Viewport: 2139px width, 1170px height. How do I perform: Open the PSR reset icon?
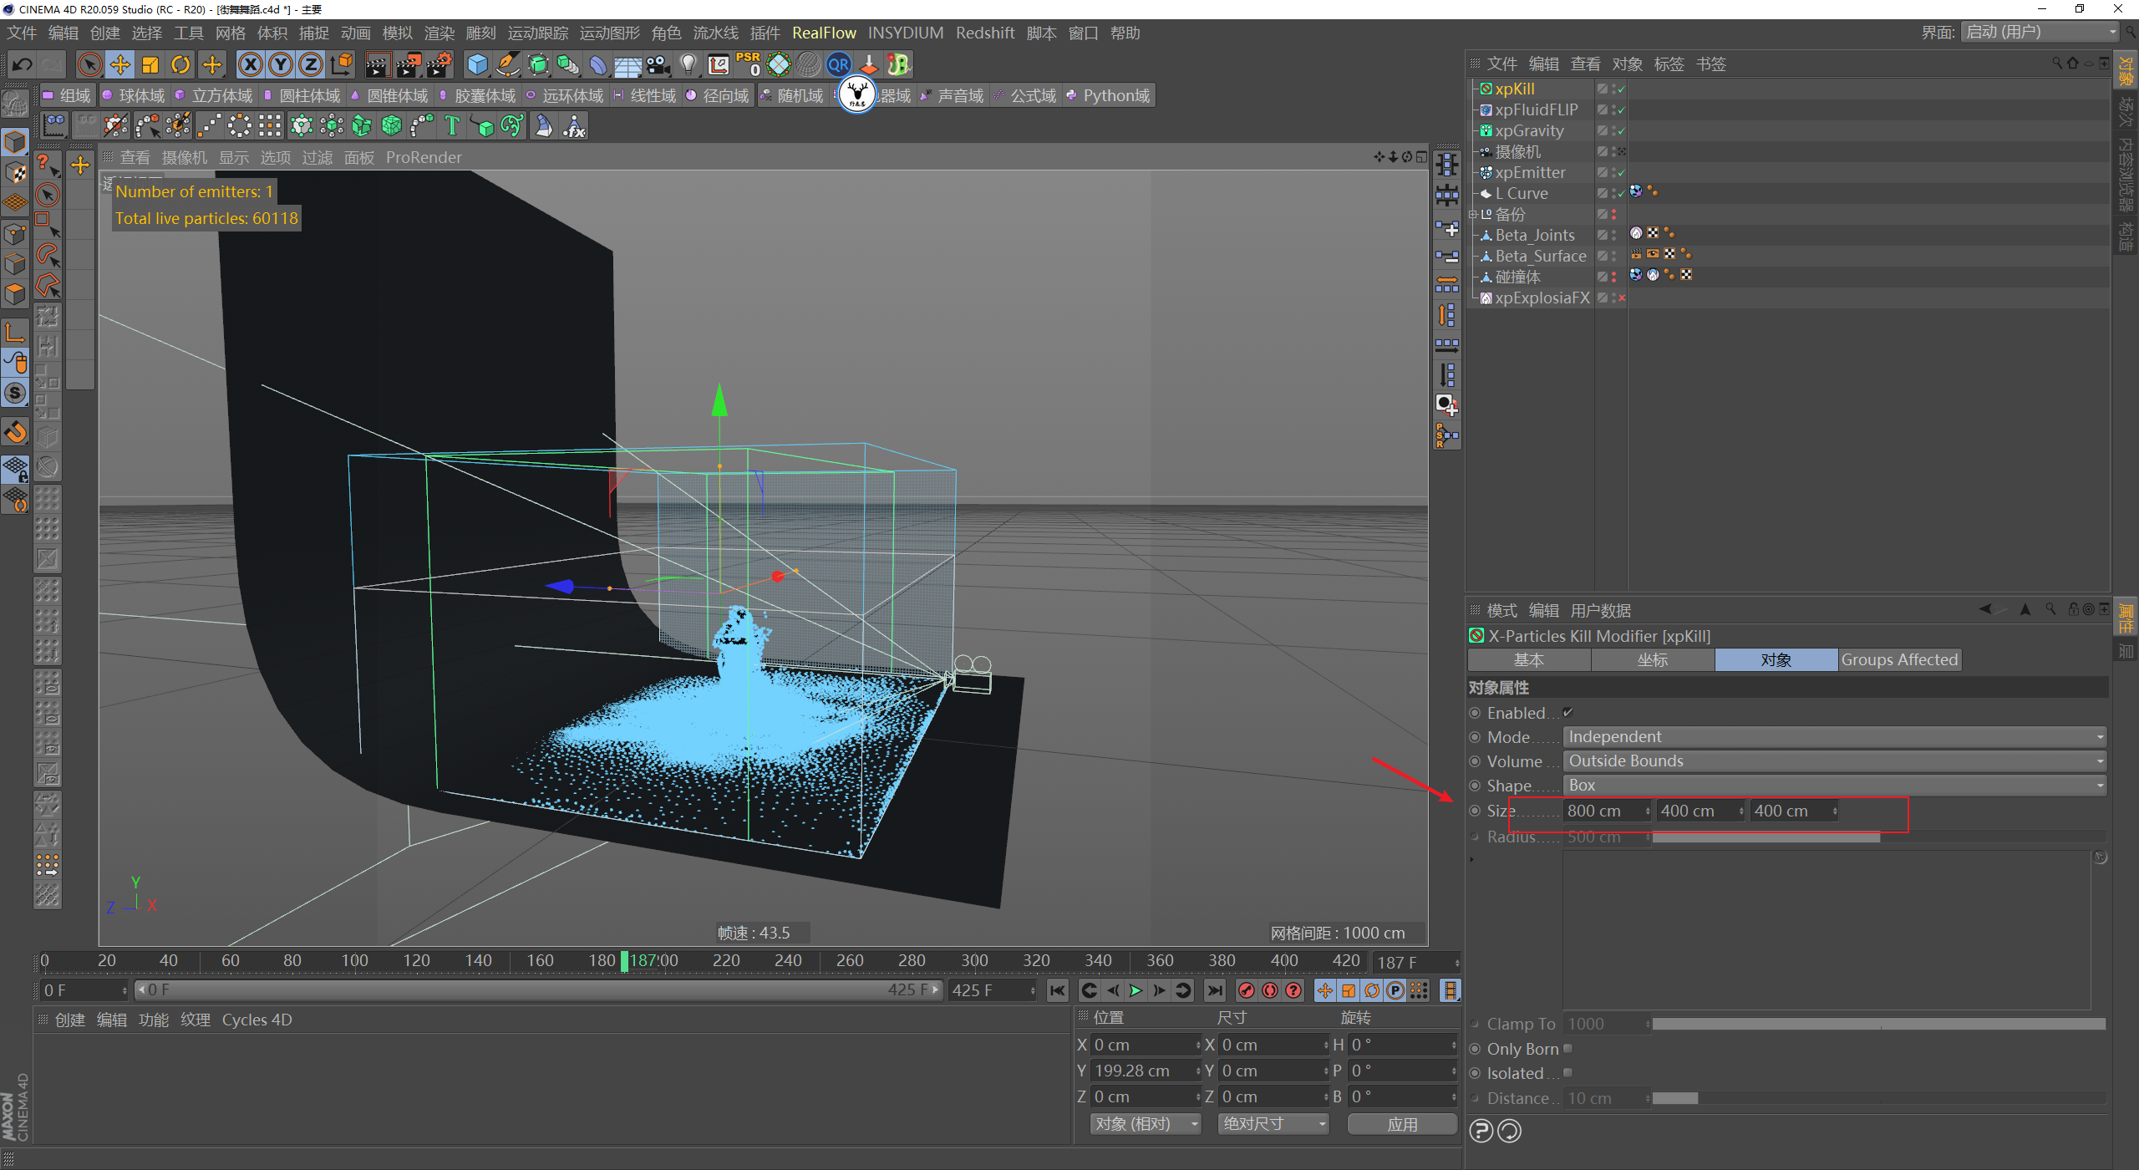click(748, 64)
